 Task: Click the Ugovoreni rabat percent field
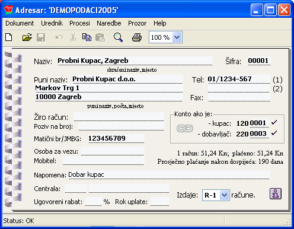point(94,202)
